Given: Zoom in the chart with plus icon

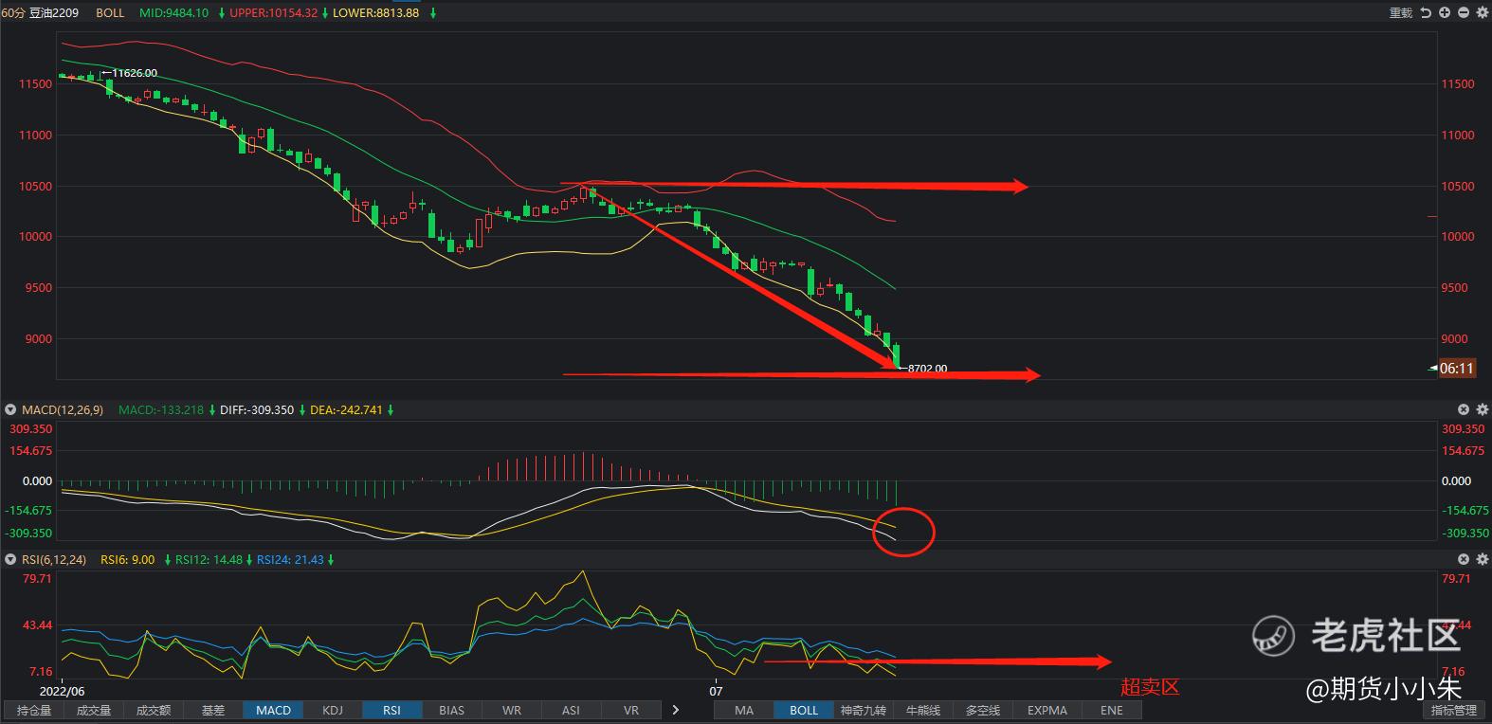Looking at the screenshot, I should click(1445, 13).
